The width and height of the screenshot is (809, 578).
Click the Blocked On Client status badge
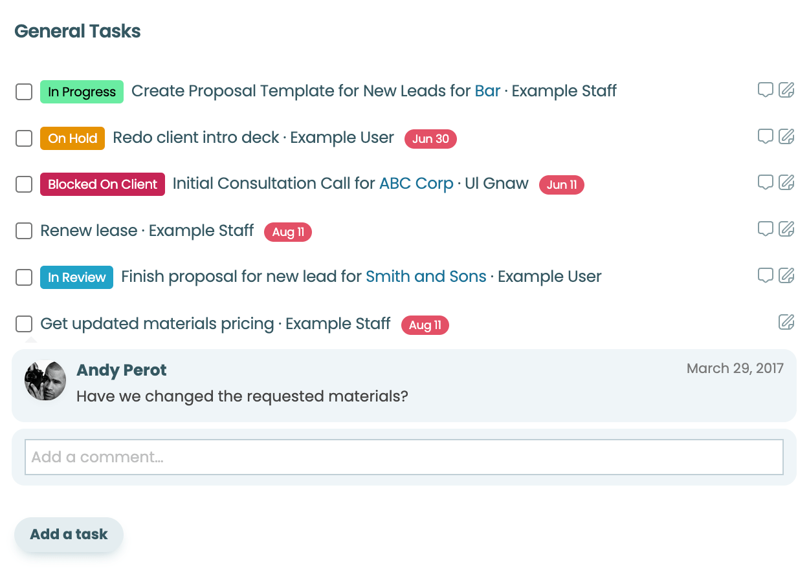pyautogui.click(x=102, y=184)
